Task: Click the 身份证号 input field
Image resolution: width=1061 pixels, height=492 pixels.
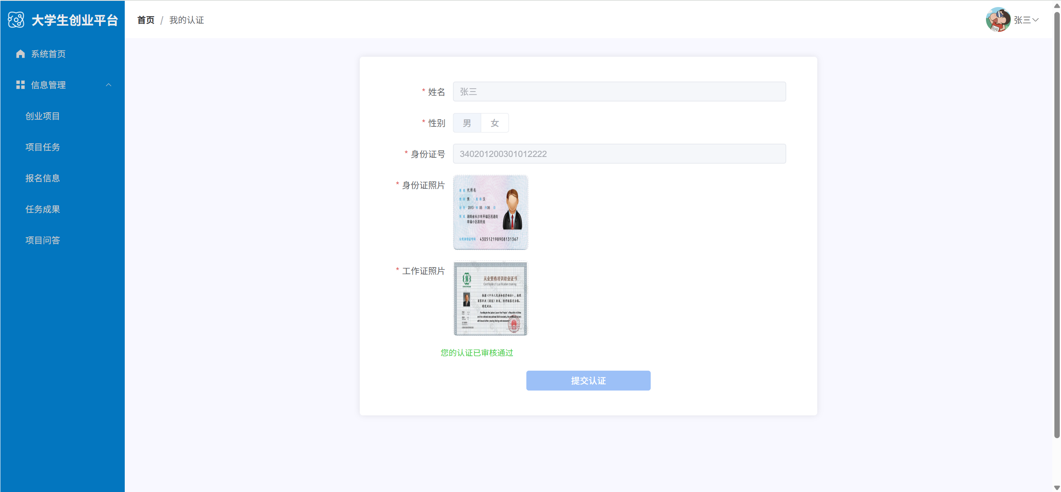Action: pos(619,154)
